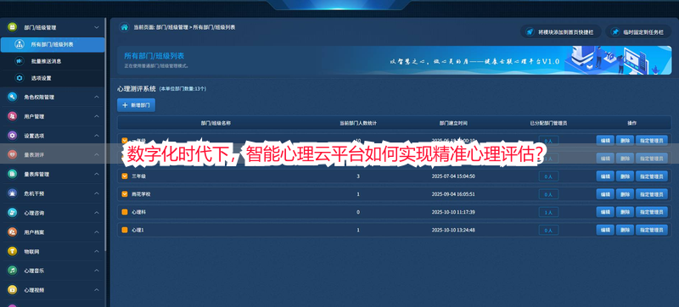
Task: Collapse the 部门/班级管理 menu chevron
Action: coord(97,27)
